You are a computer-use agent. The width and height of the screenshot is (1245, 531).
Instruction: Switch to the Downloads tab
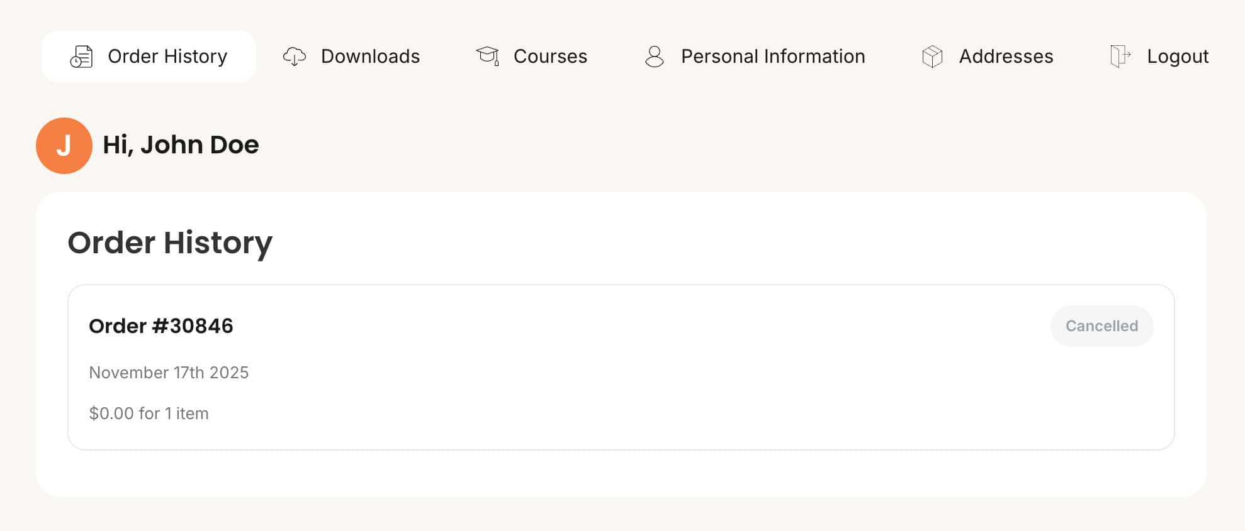[370, 57]
